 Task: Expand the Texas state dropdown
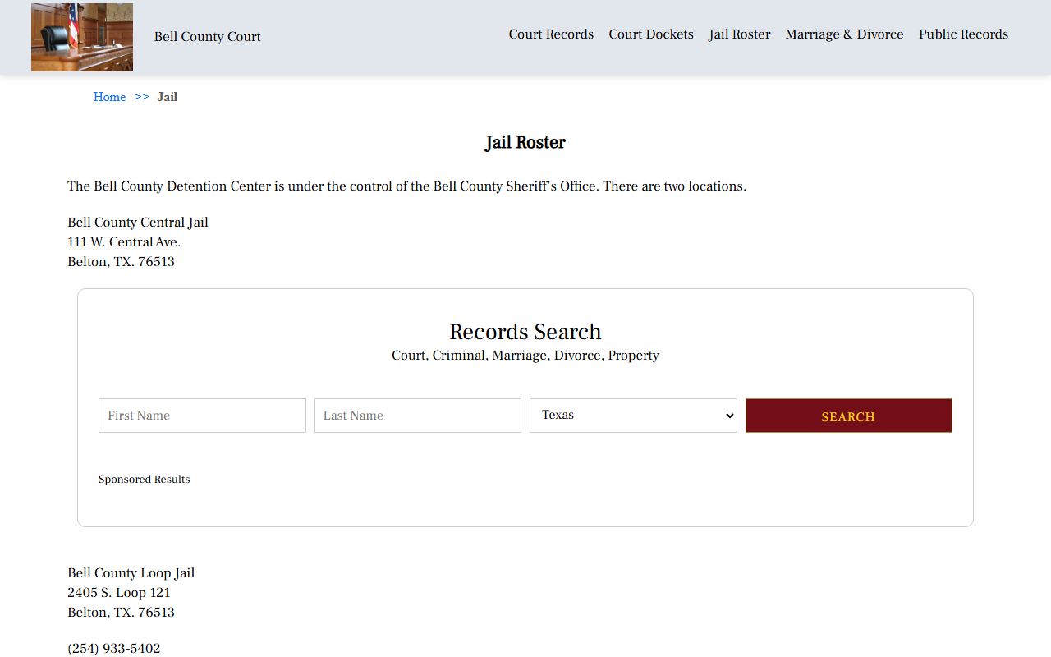633,416
